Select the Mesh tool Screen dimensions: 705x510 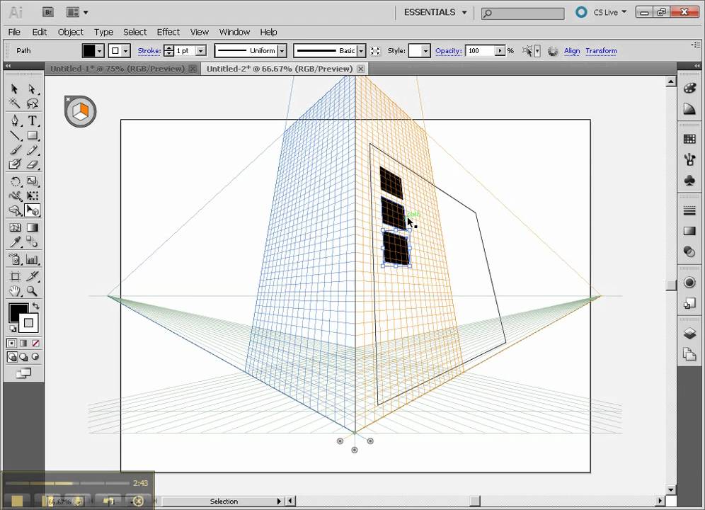[x=15, y=227]
